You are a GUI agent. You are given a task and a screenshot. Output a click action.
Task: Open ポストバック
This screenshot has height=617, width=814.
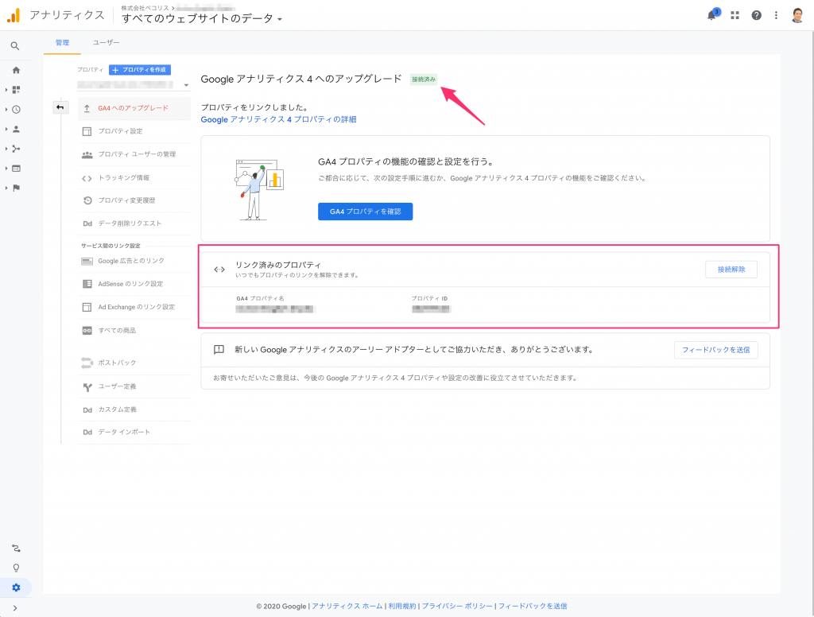tap(134, 363)
